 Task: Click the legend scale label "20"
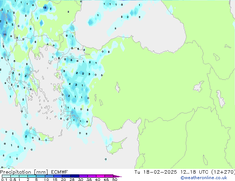point(63,180)
